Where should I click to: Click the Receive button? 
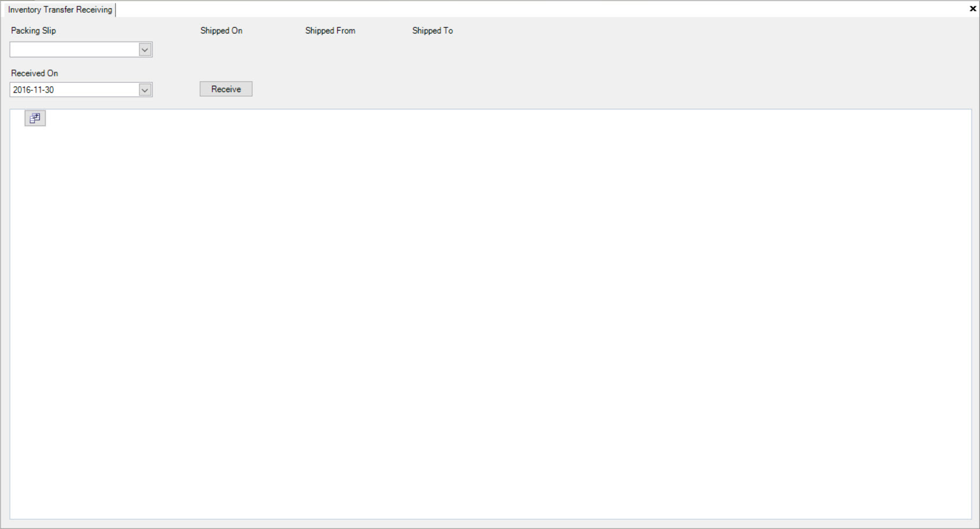click(226, 89)
